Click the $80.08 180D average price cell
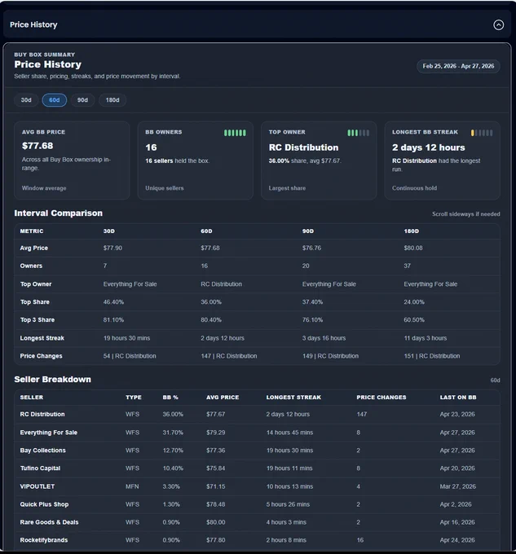 [413, 248]
